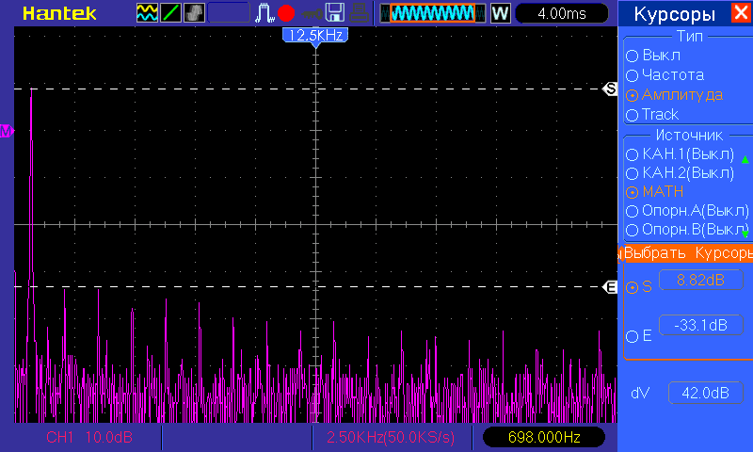The height and width of the screenshot is (452, 753).
Task: Click the USB key connection icon
Action: coord(312,14)
